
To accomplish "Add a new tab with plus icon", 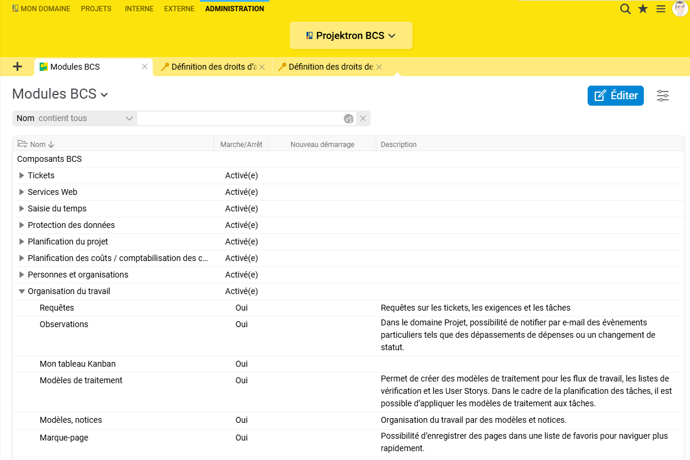I will [x=17, y=67].
